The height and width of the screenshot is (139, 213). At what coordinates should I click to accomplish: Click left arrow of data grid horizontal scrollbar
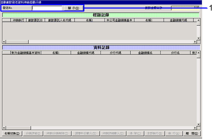[x=4, y=127]
